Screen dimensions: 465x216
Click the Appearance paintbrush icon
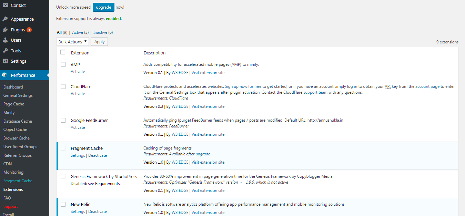point(5,19)
